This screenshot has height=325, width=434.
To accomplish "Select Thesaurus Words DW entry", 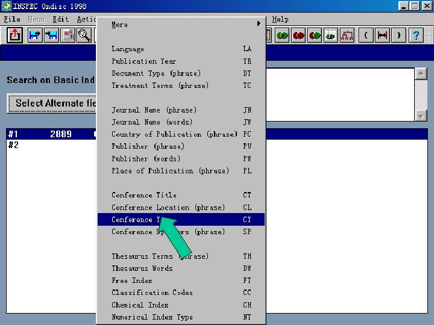I will (181, 268).
